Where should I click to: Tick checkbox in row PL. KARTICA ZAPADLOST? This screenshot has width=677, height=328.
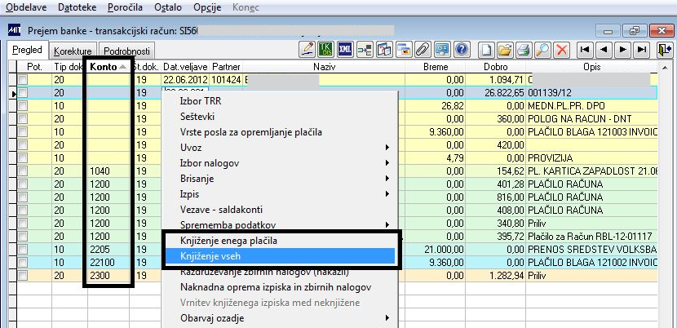[23, 171]
